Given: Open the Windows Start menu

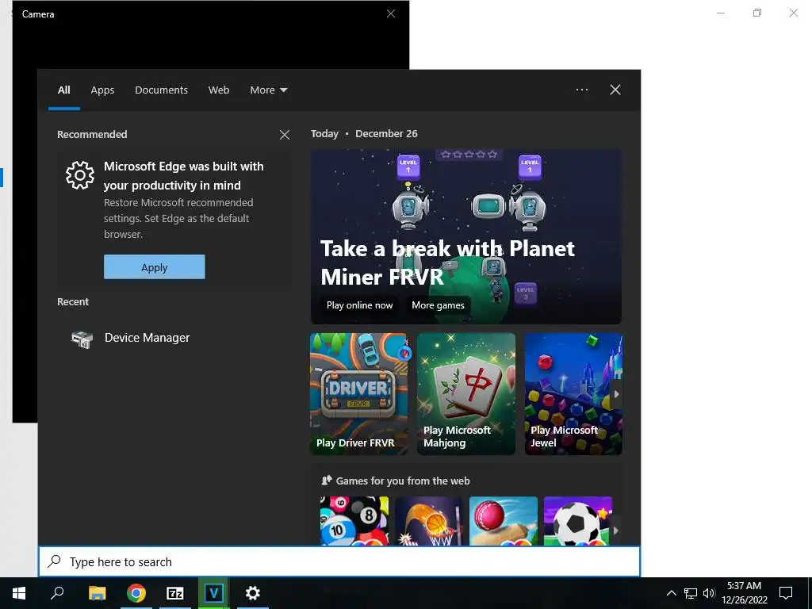Looking at the screenshot, I should coord(19,593).
